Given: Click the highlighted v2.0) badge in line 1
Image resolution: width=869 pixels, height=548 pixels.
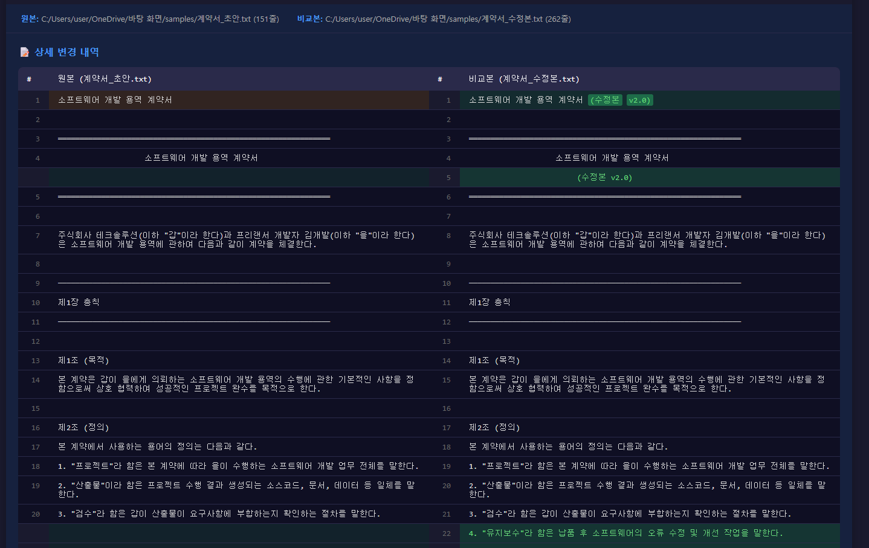Looking at the screenshot, I should [x=639, y=100].
